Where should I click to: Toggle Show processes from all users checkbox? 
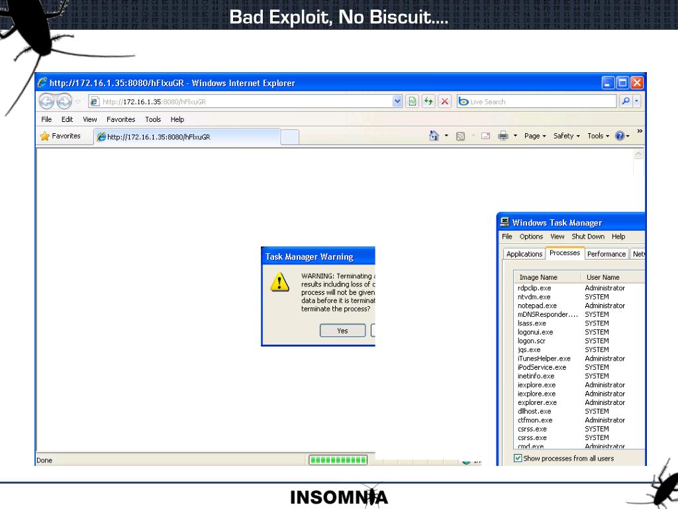518,458
